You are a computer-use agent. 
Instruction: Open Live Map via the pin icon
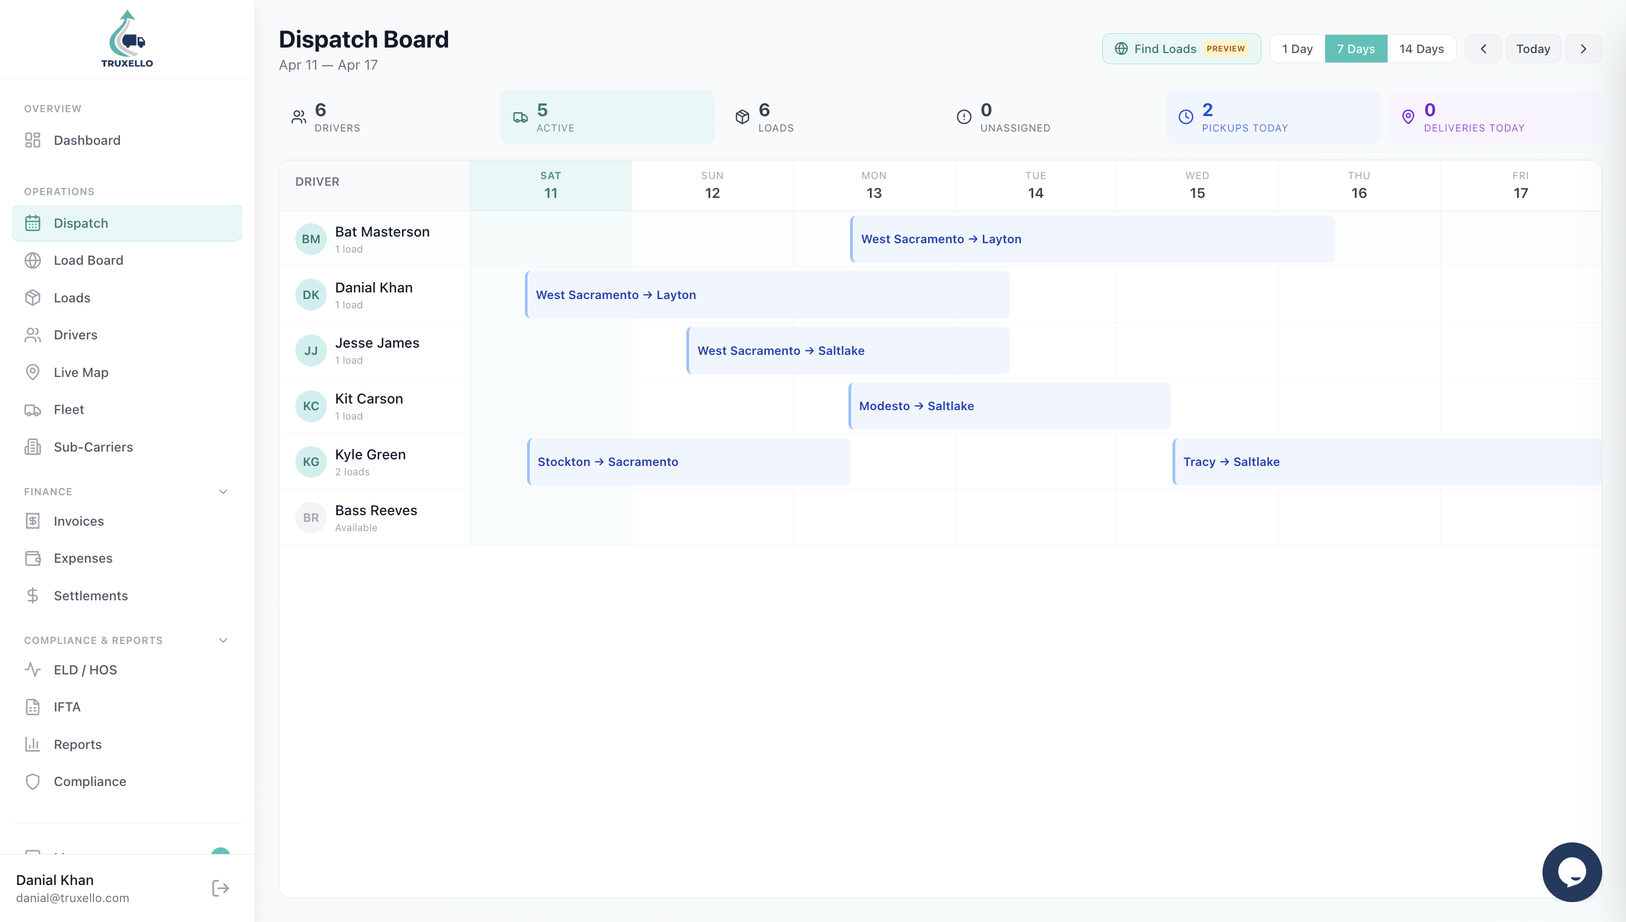[33, 371]
